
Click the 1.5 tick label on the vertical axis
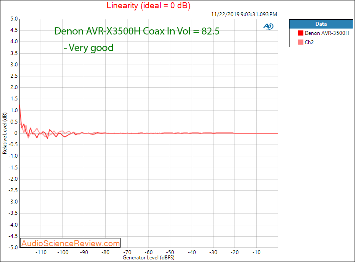[x=14, y=99]
